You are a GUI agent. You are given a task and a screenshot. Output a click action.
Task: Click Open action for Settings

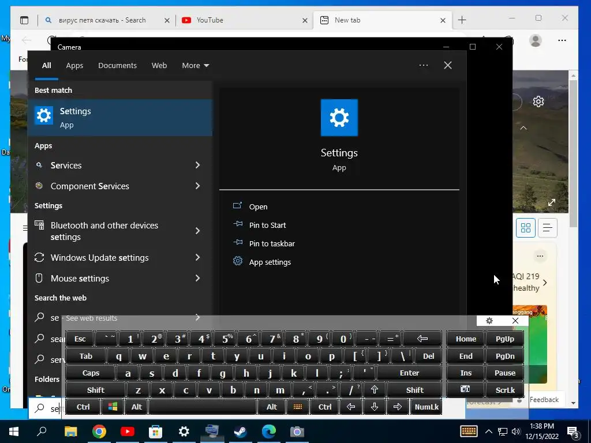[x=258, y=207]
